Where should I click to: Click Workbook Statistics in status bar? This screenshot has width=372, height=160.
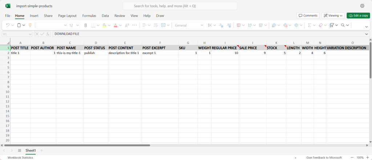point(20,157)
